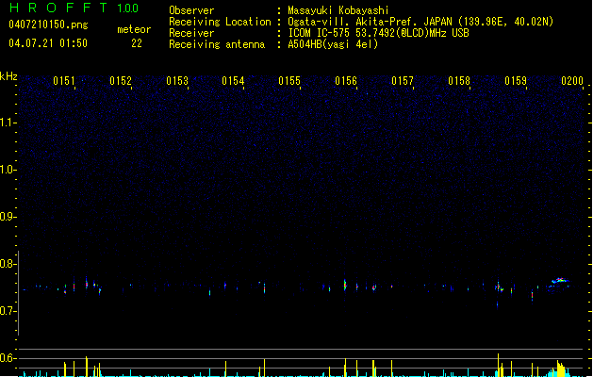Click observer name Masayuki Kobayashi

pyautogui.click(x=338, y=10)
